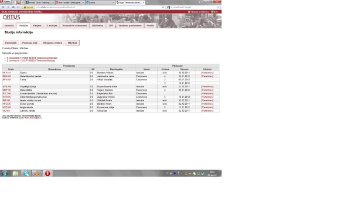Open course code link MFA101 Fizika
The width and height of the screenshot is (340, 211).
(x=6, y=80)
